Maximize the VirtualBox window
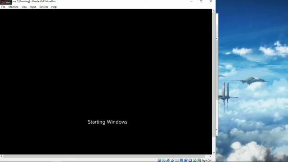Screen dimensions: 288x162 (x=201, y=1)
